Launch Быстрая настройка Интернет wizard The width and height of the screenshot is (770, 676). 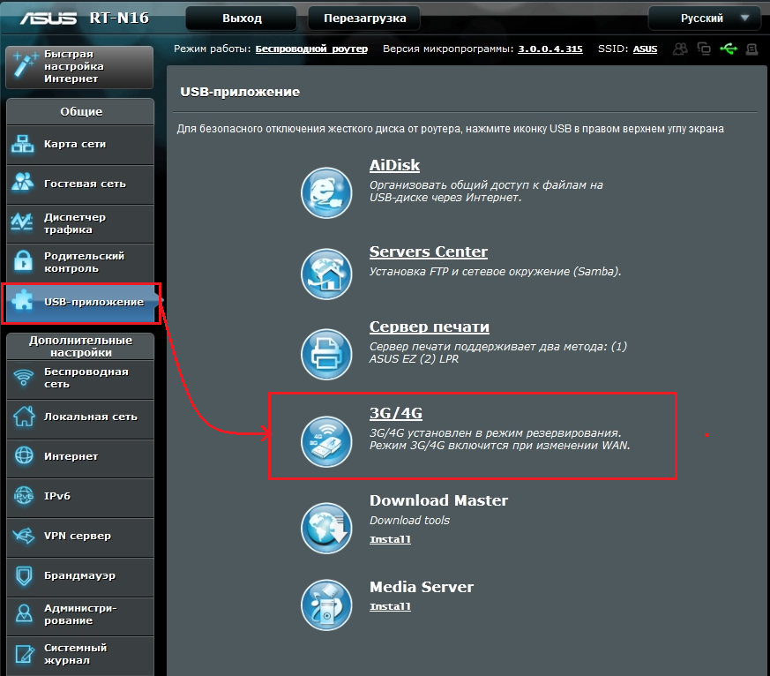79,67
